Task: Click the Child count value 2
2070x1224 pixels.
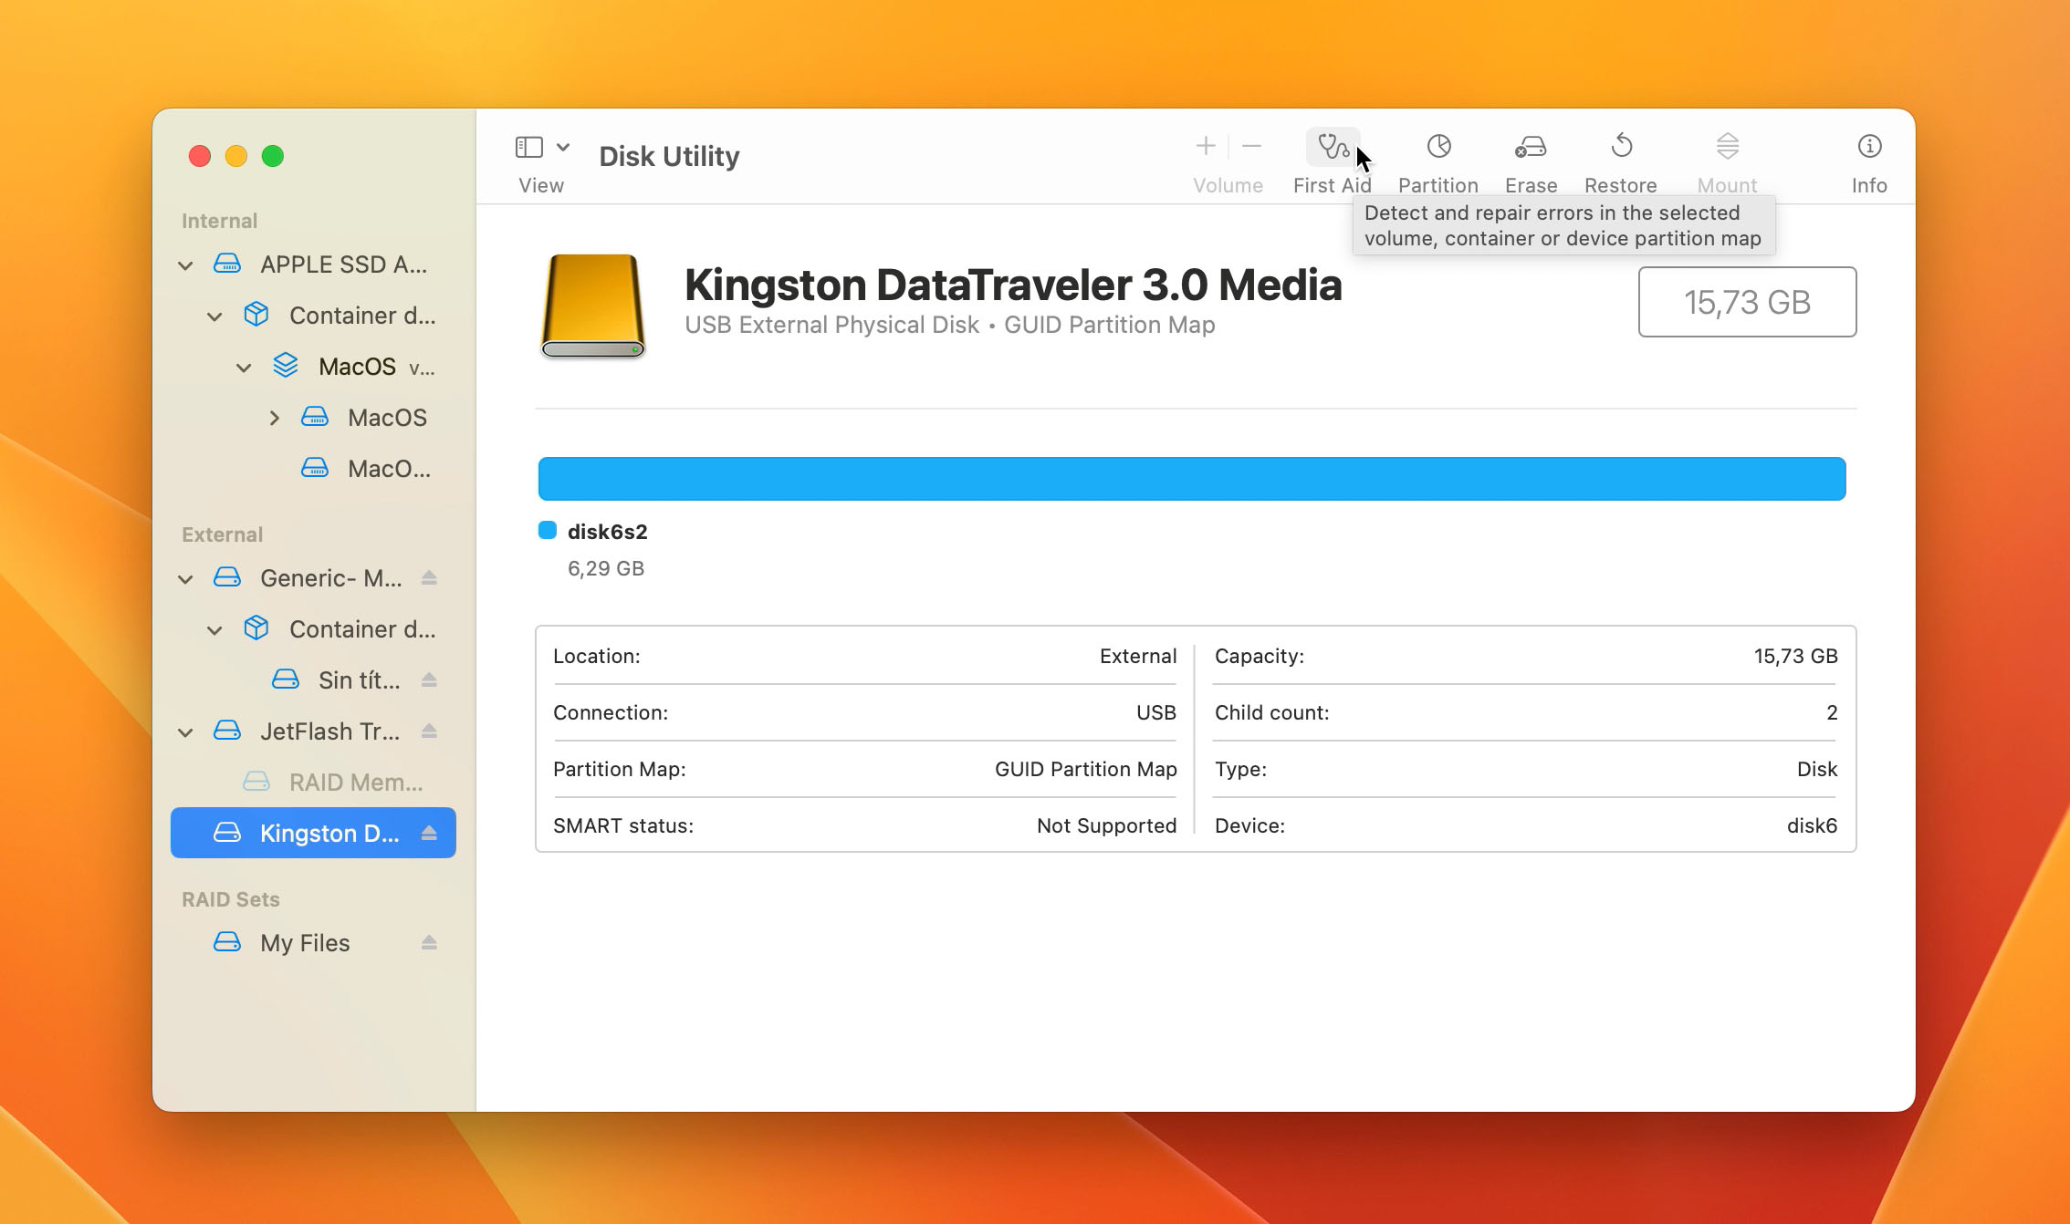Action: [x=1832, y=712]
